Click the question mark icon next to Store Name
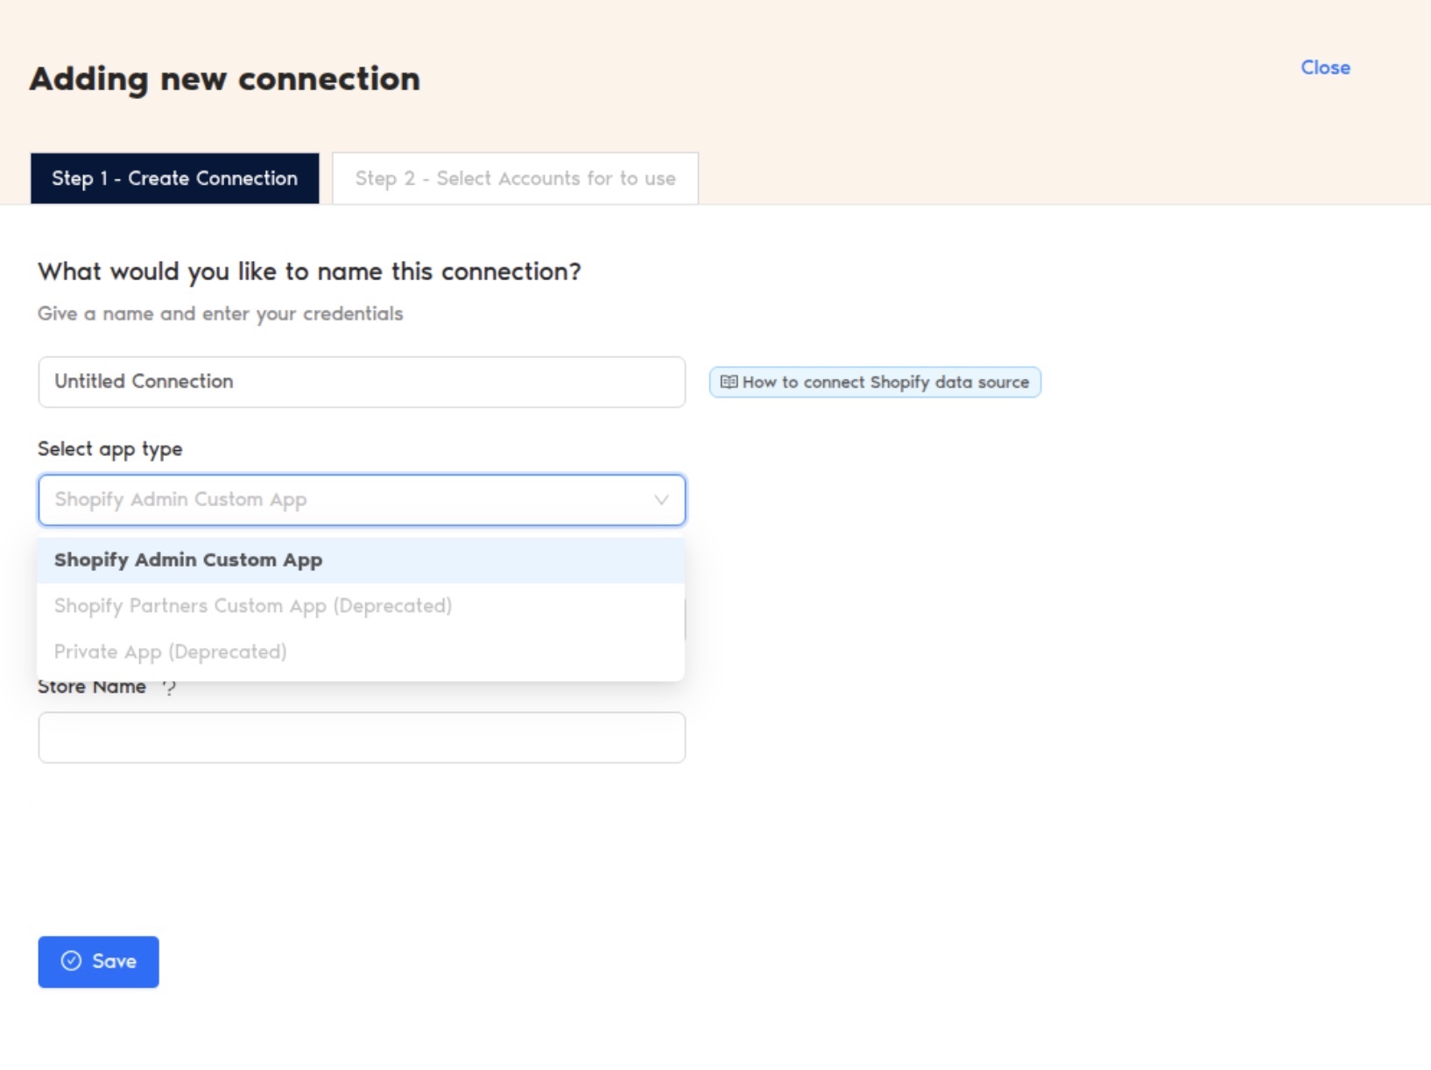This screenshot has height=1070, width=1431. pyautogui.click(x=169, y=687)
